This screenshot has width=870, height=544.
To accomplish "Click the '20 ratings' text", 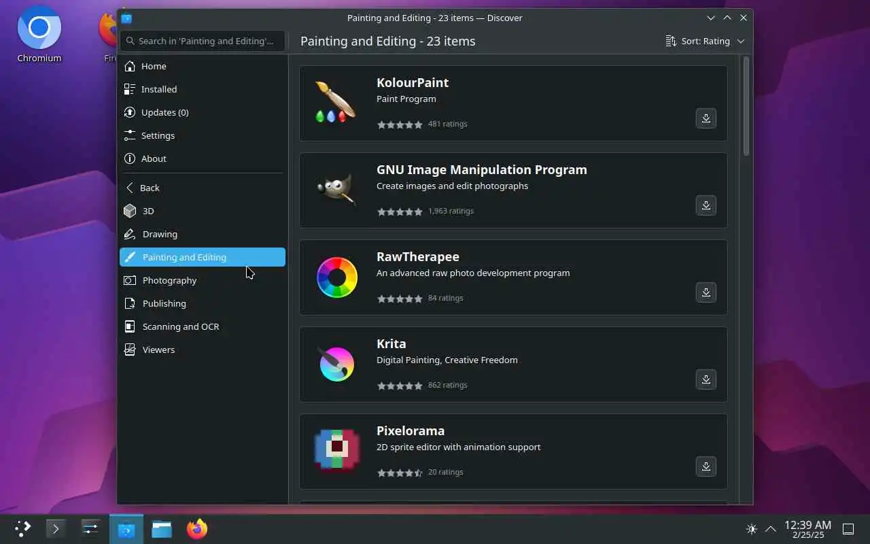I will click(x=445, y=472).
